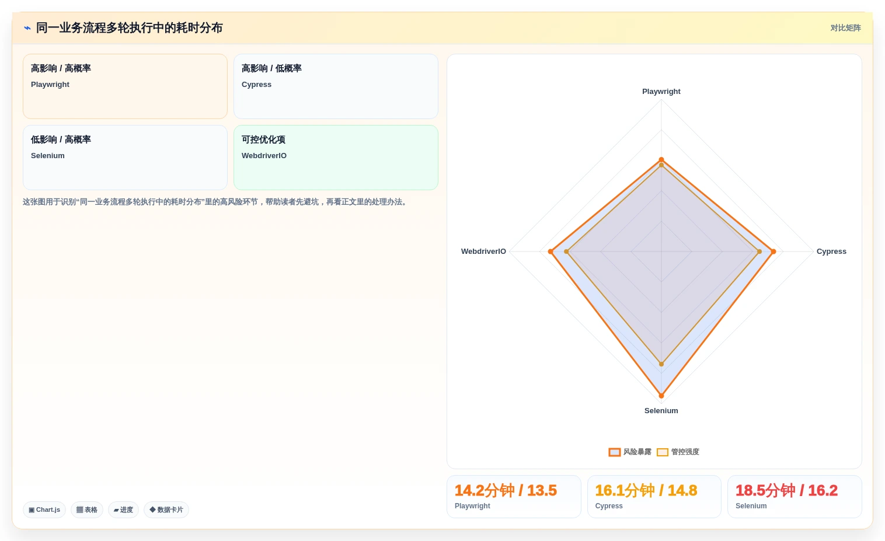885x541 pixels.
Task: Click the Chart.js tag chip
Action: click(x=44, y=509)
